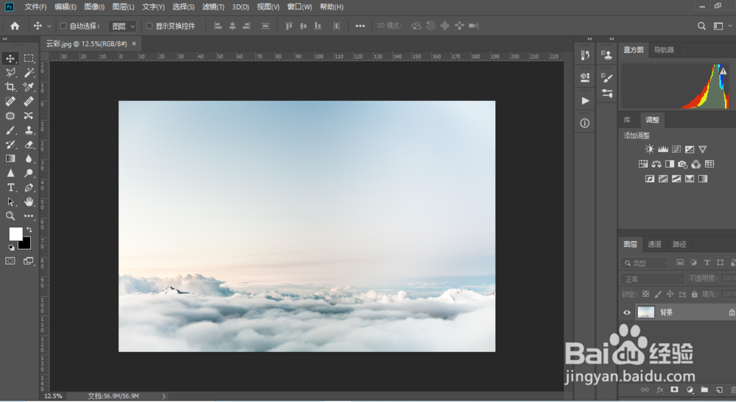Image resolution: width=736 pixels, height=402 pixels.
Task: Choose the Clone Stamp tool
Action: [29, 130]
